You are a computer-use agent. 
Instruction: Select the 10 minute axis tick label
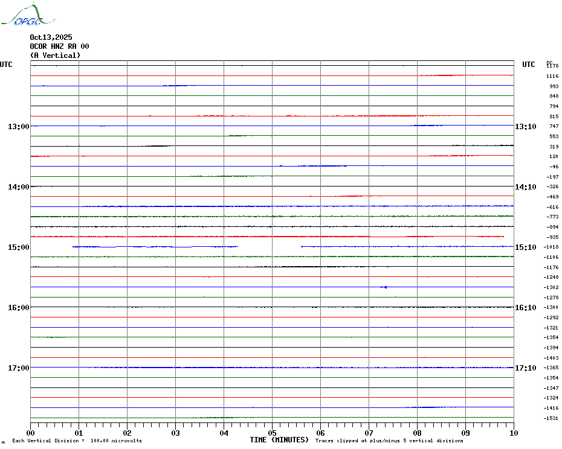(513, 433)
